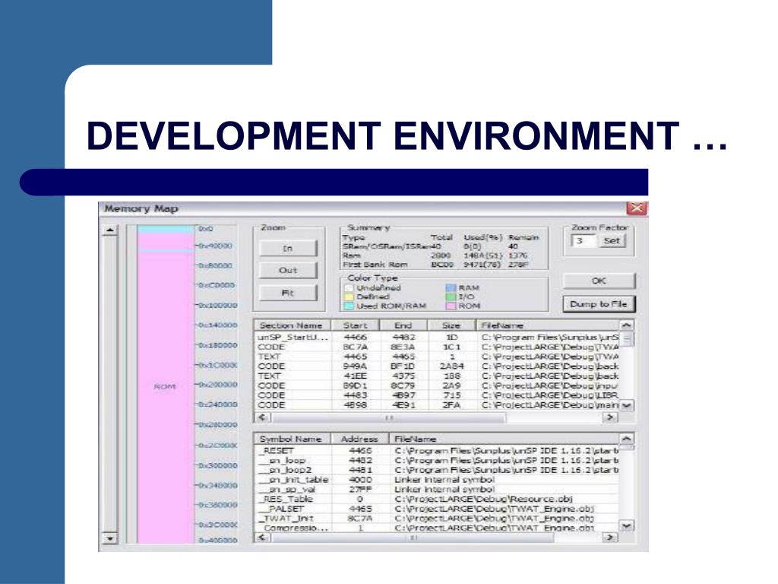Screen dimensions: 778x584
Task: Confirm dialog with OK button
Action: tap(599, 281)
